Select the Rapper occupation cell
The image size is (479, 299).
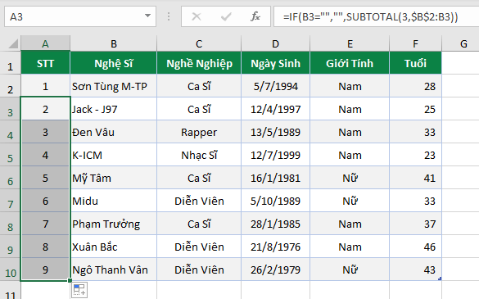(x=199, y=132)
